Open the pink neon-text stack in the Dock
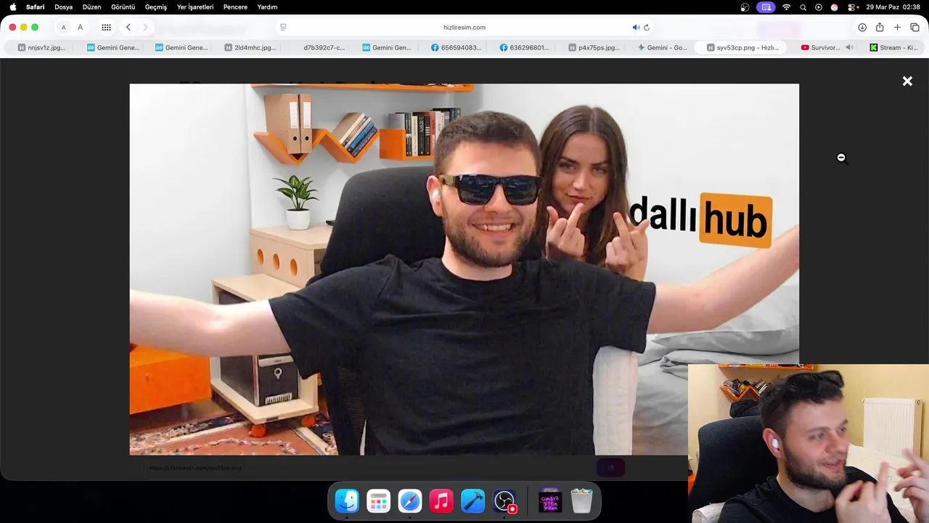The width and height of the screenshot is (929, 523). click(x=550, y=500)
